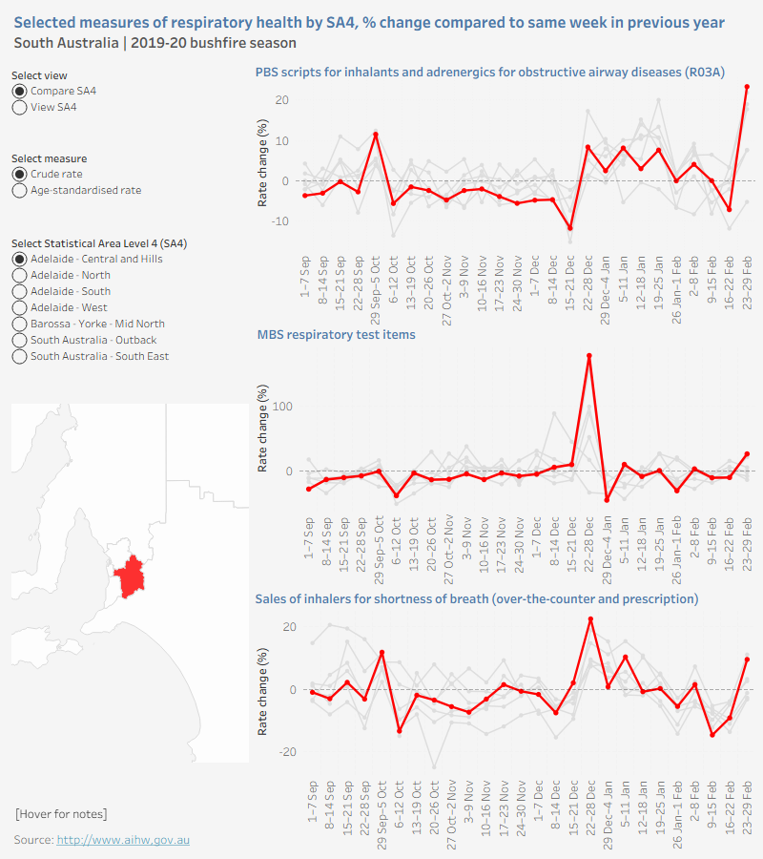Click the Sales of inhalers chart title
The image size is (763, 859).
point(477,598)
